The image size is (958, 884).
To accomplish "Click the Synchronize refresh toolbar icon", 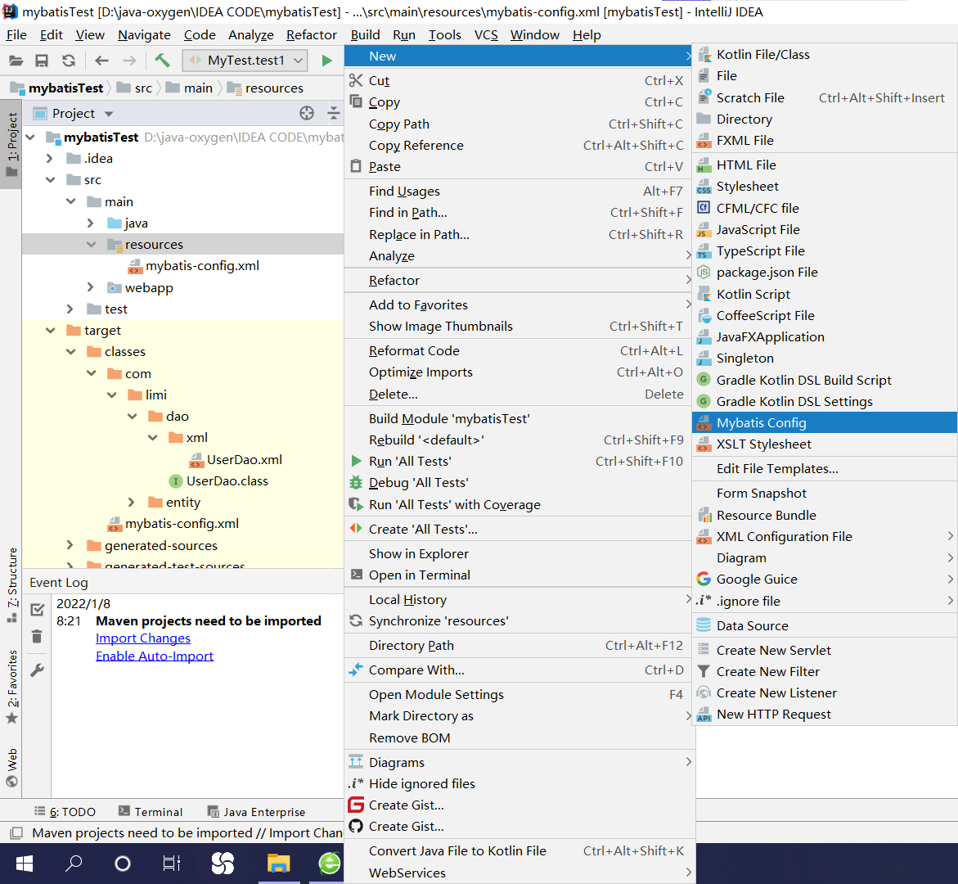I will [x=69, y=61].
